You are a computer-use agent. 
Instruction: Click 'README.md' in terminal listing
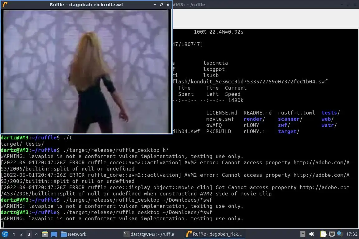257,113
